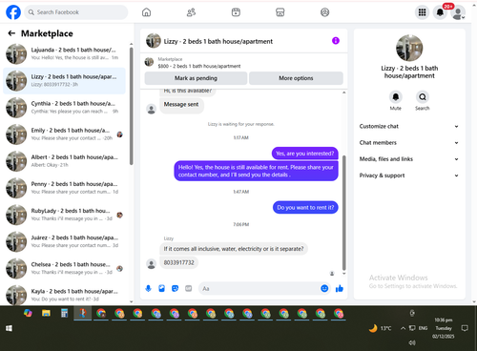Choose a sticker icon in composer

point(175,288)
